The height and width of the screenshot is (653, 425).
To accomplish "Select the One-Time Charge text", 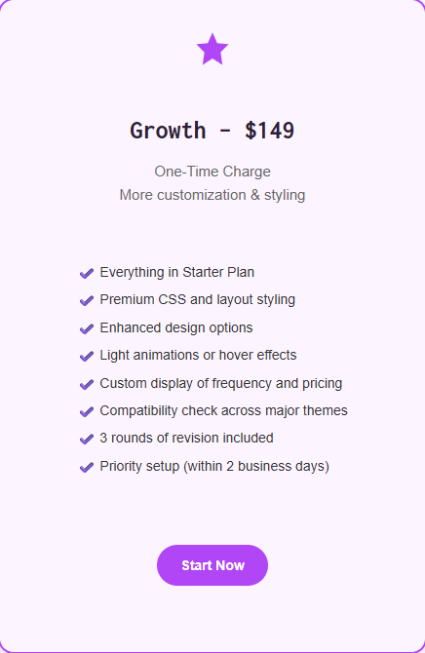I will tap(212, 172).
